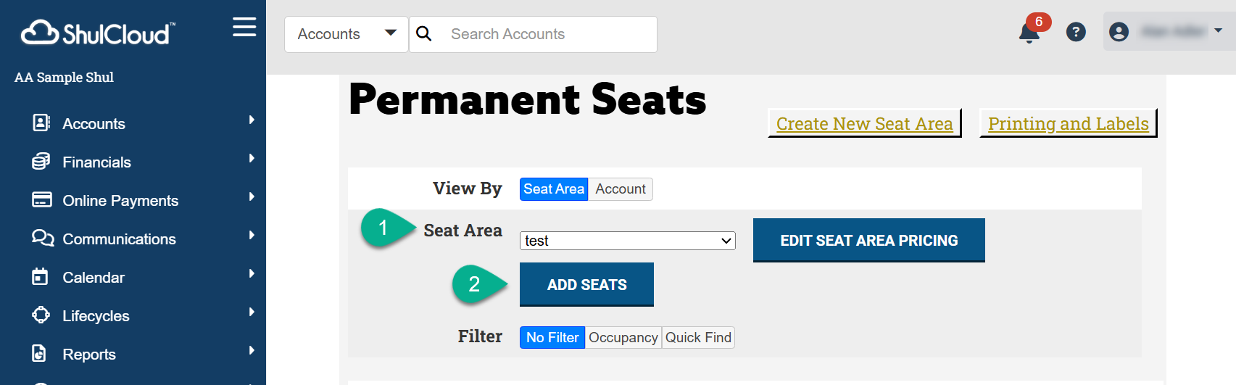Expand the Communications sidebar submenu arrow
This screenshot has height=385, width=1236.
pos(252,236)
